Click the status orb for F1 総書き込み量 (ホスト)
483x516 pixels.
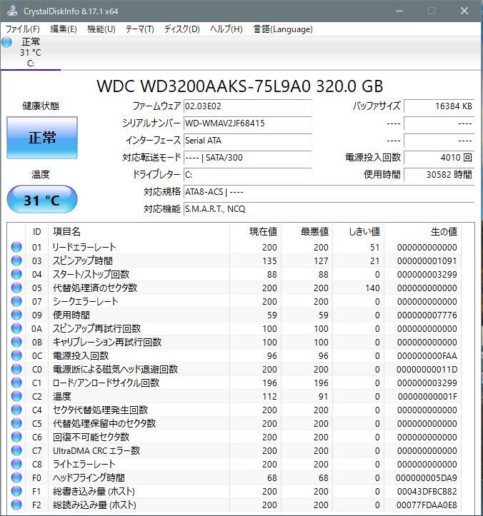(16, 491)
